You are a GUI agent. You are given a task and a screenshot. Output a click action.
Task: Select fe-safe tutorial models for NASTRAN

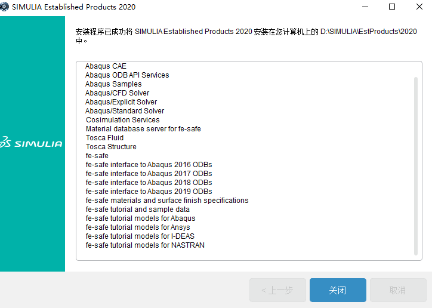tap(145, 245)
